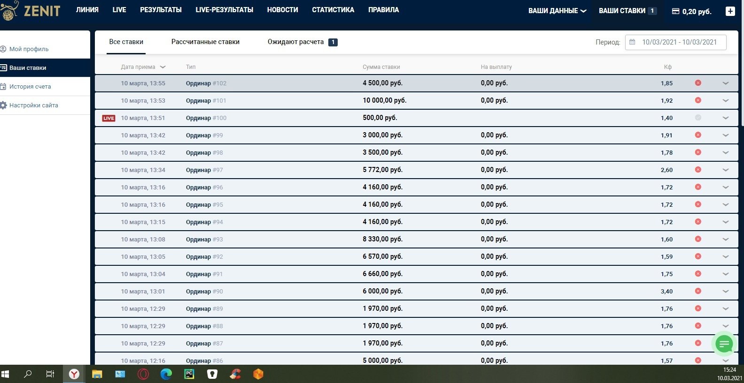Click red lost-status icon for bet #102
Screen dimensions: 744x383
tap(698, 83)
